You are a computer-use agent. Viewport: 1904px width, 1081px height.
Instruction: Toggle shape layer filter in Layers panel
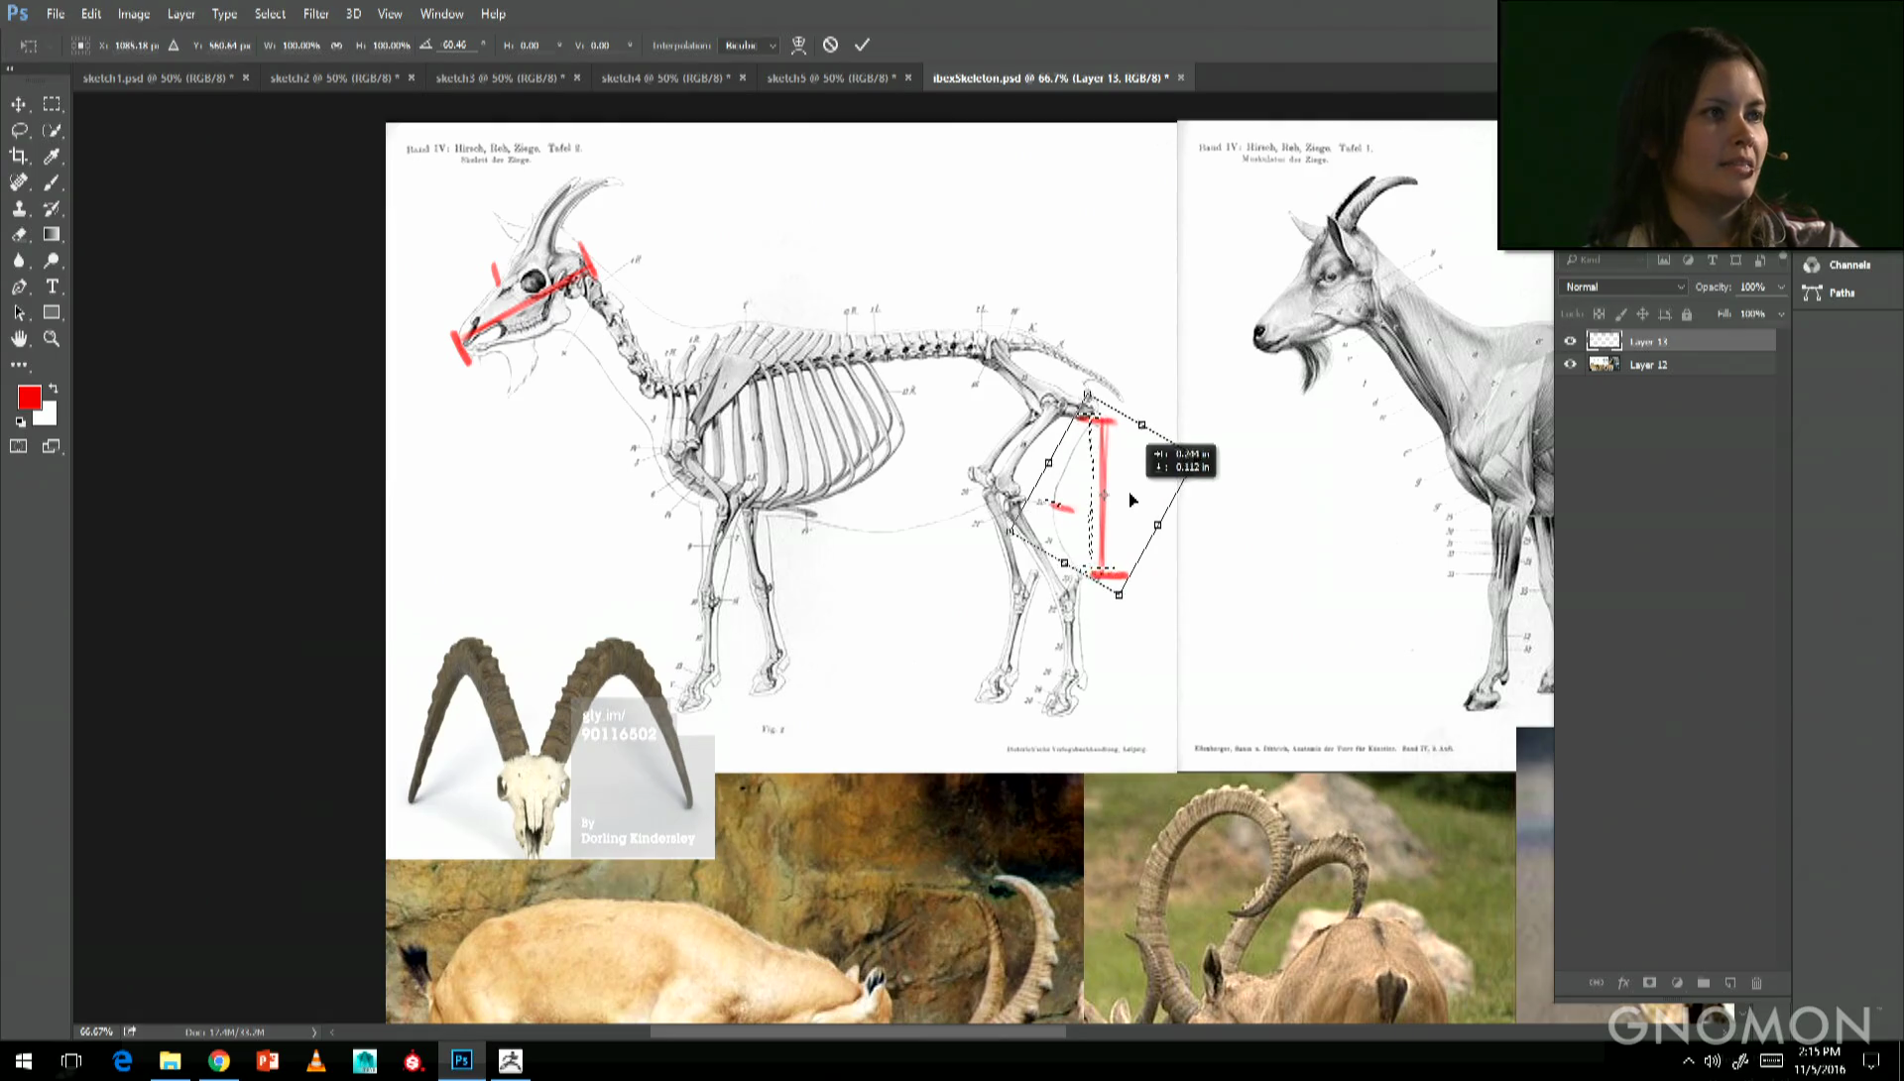tap(1735, 260)
